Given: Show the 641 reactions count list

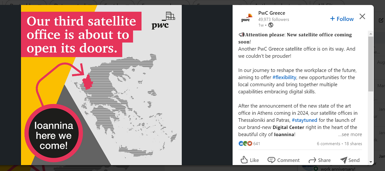Looking at the screenshot, I should pyautogui.click(x=257, y=144).
